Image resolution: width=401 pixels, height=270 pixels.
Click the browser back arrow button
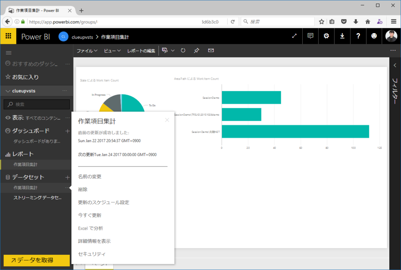click(x=7, y=22)
